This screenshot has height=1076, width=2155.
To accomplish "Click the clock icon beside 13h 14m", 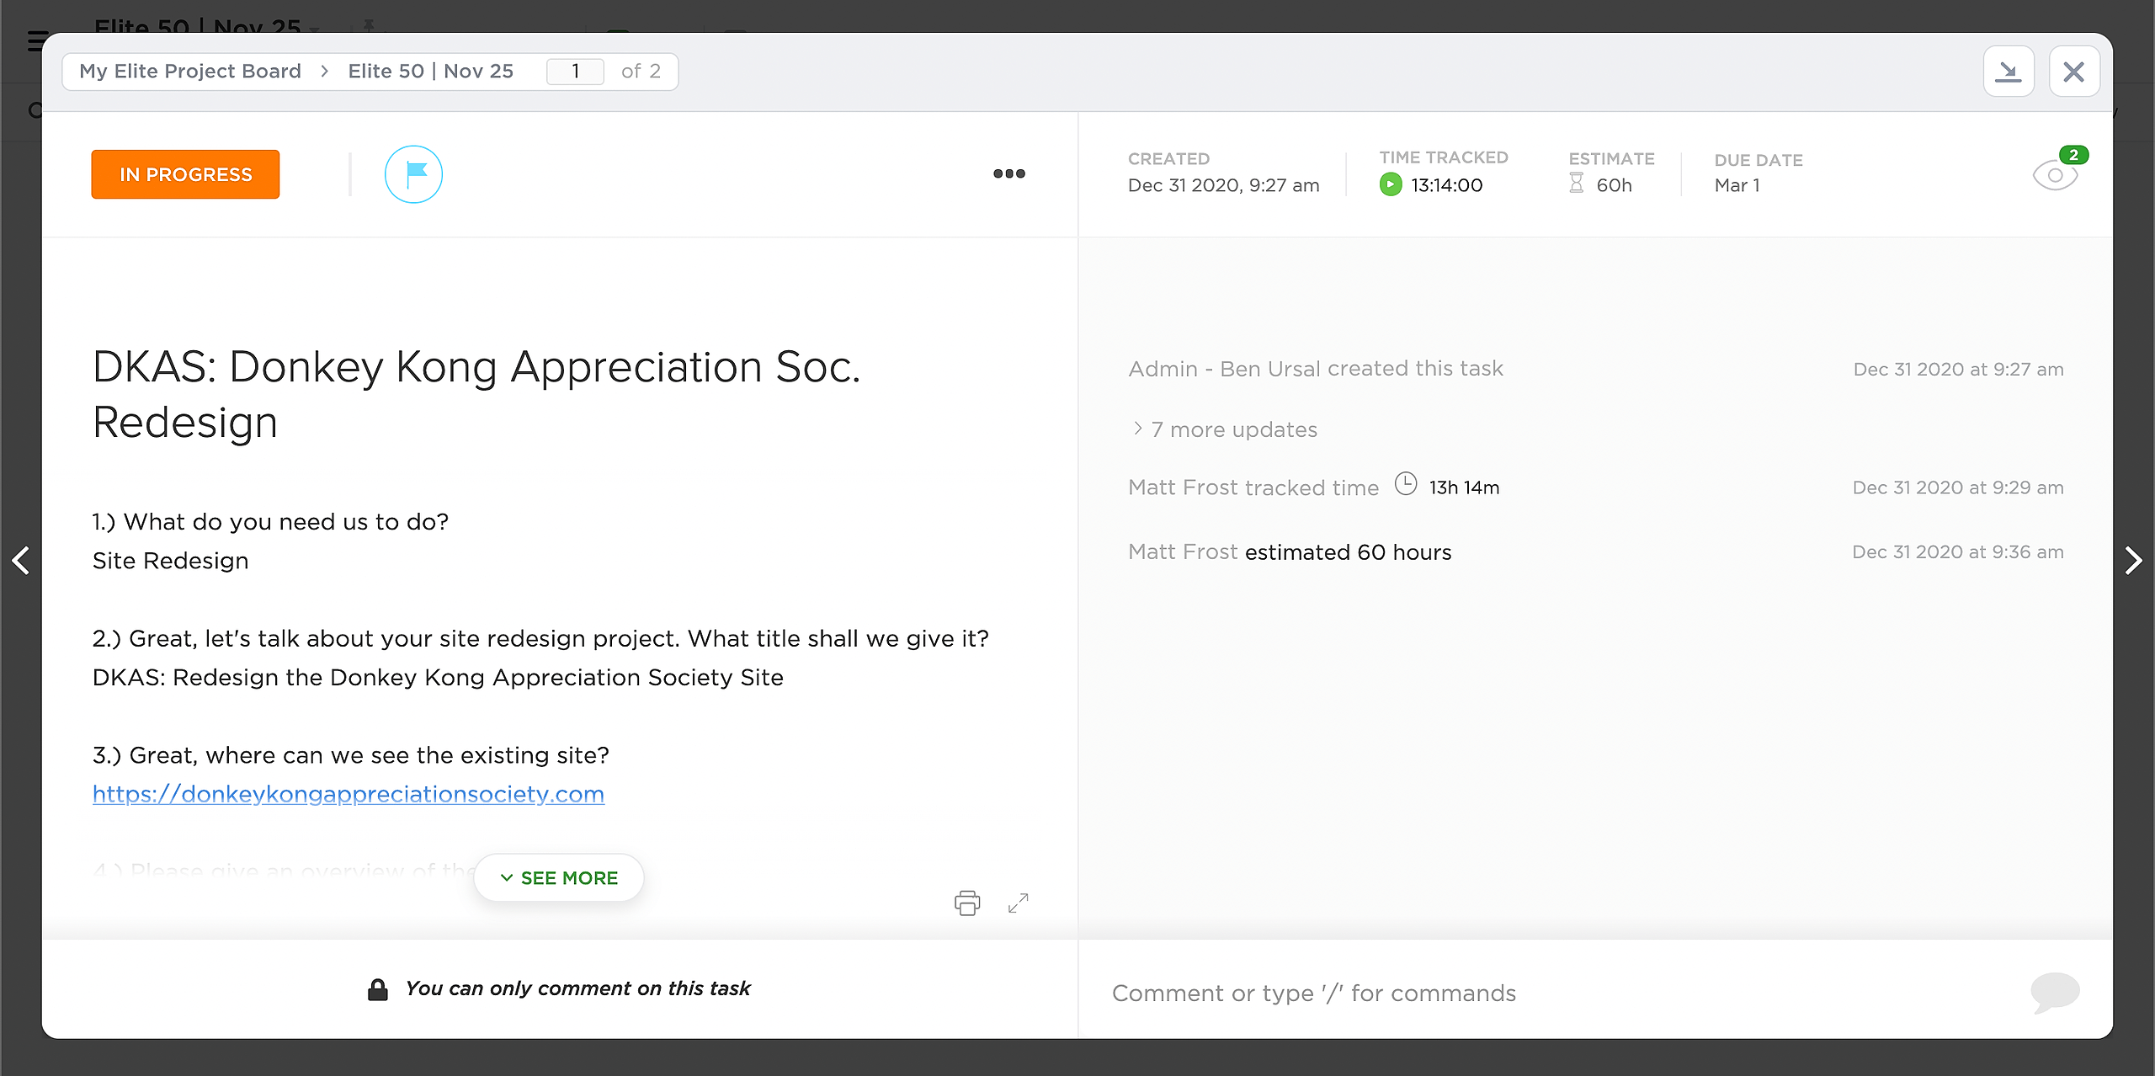I will click(1406, 484).
